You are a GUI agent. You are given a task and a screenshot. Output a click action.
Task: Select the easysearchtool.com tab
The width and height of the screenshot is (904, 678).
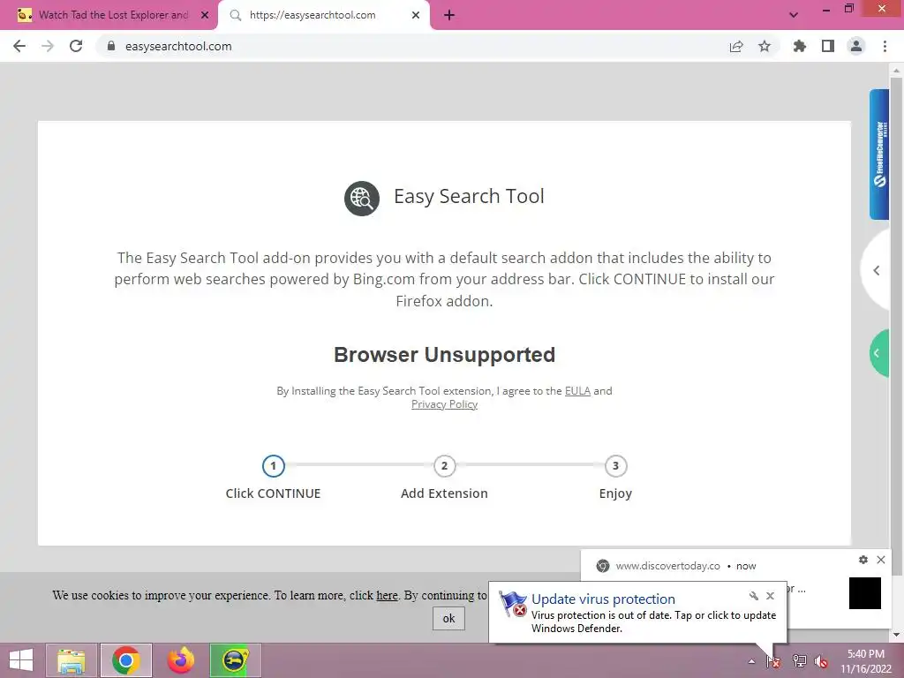pos(323,15)
